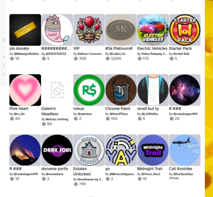Image resolution: width=213 pixels, height=197 pixels.
Task: Expand the bottom sidebar chevron arrow
Action: tap(4, 74)
